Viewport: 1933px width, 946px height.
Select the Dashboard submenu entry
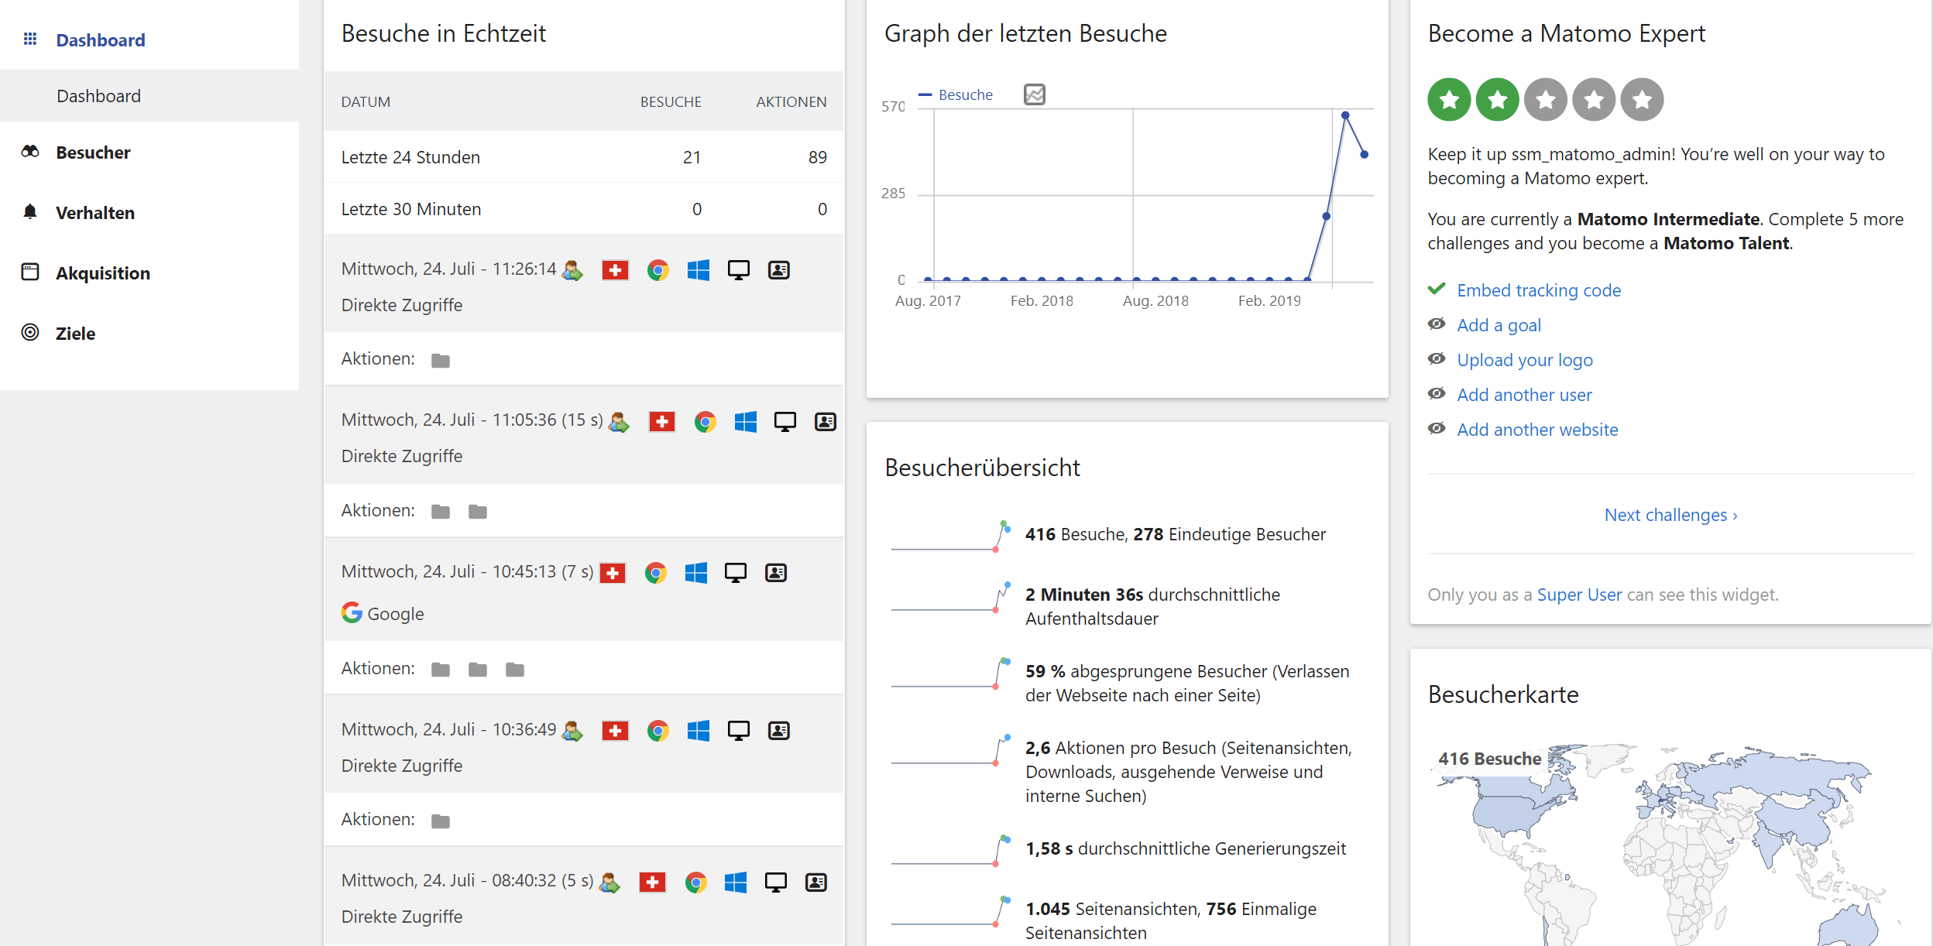pyautogui.click(x=98, y=96)
